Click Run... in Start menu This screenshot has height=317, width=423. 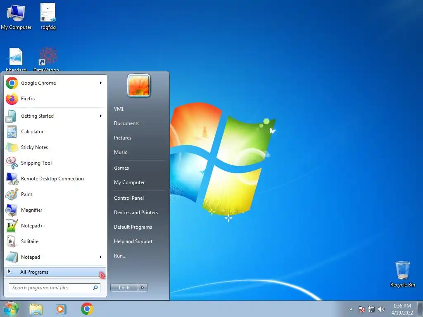[120, 256]
